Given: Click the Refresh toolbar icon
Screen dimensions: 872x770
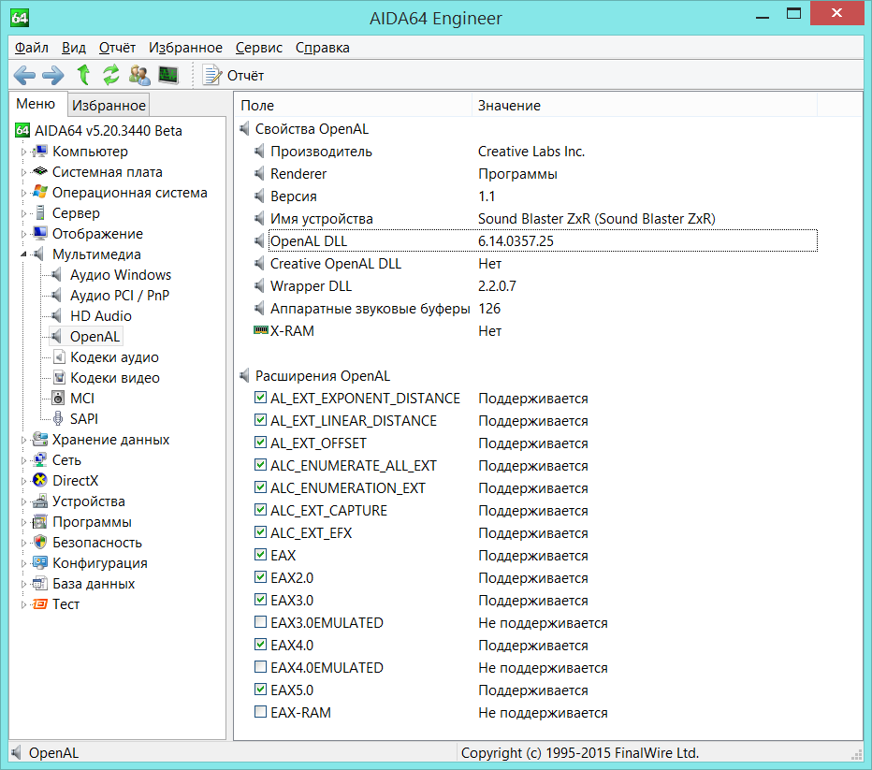Looking at the screenshot, I should [111, 75].
